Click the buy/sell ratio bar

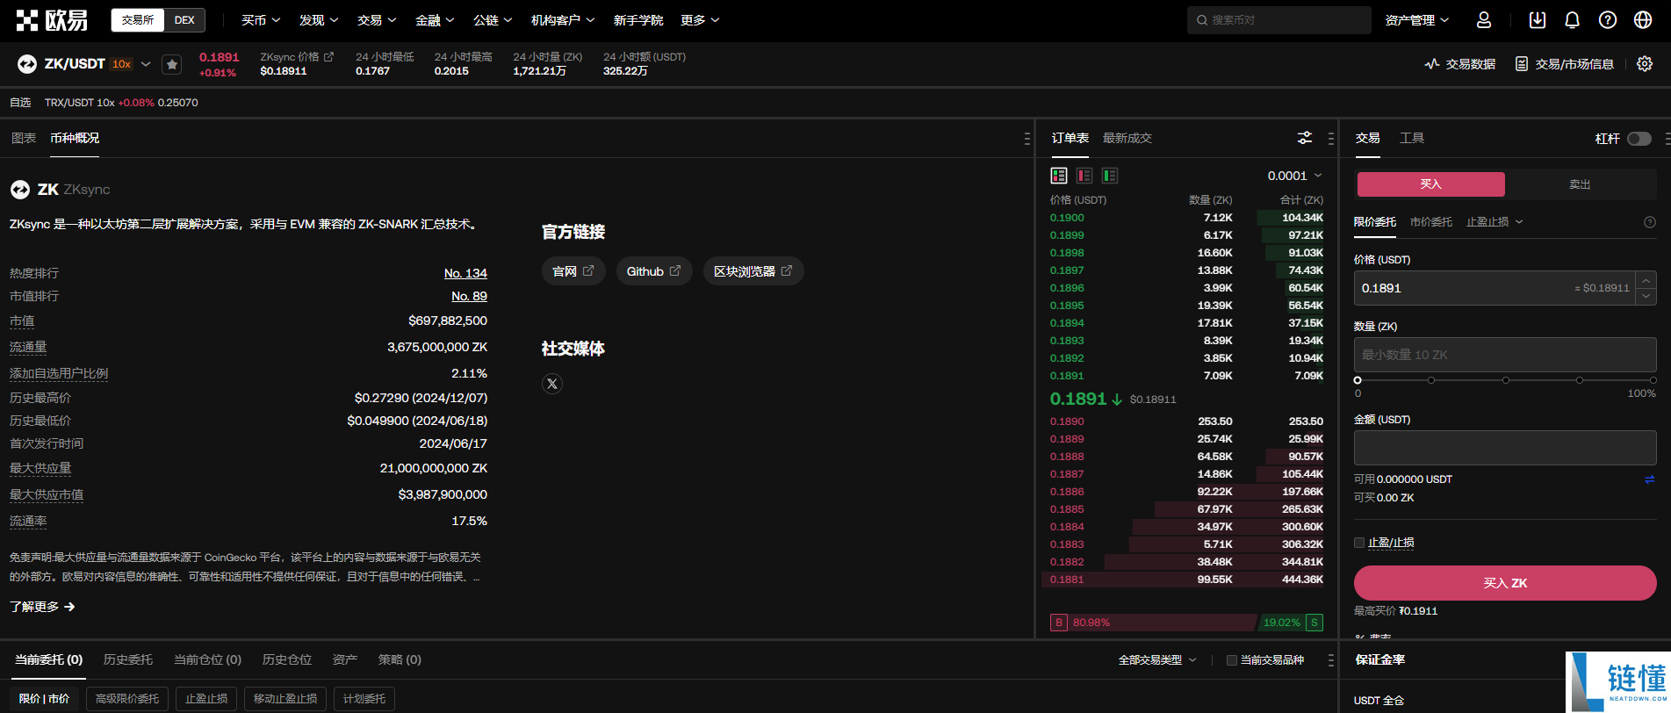coord(1186,623)
